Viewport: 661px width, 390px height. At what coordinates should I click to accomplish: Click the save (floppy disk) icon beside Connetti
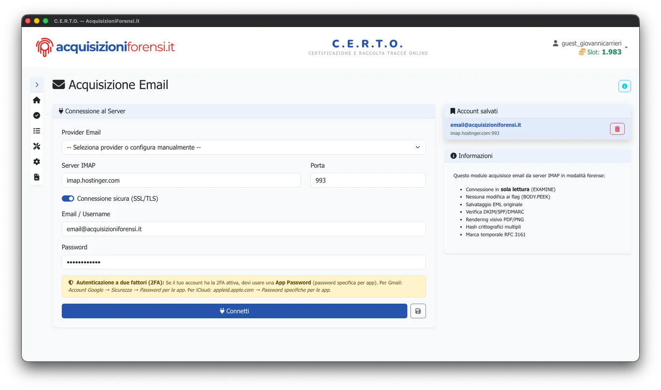[418, 311]
